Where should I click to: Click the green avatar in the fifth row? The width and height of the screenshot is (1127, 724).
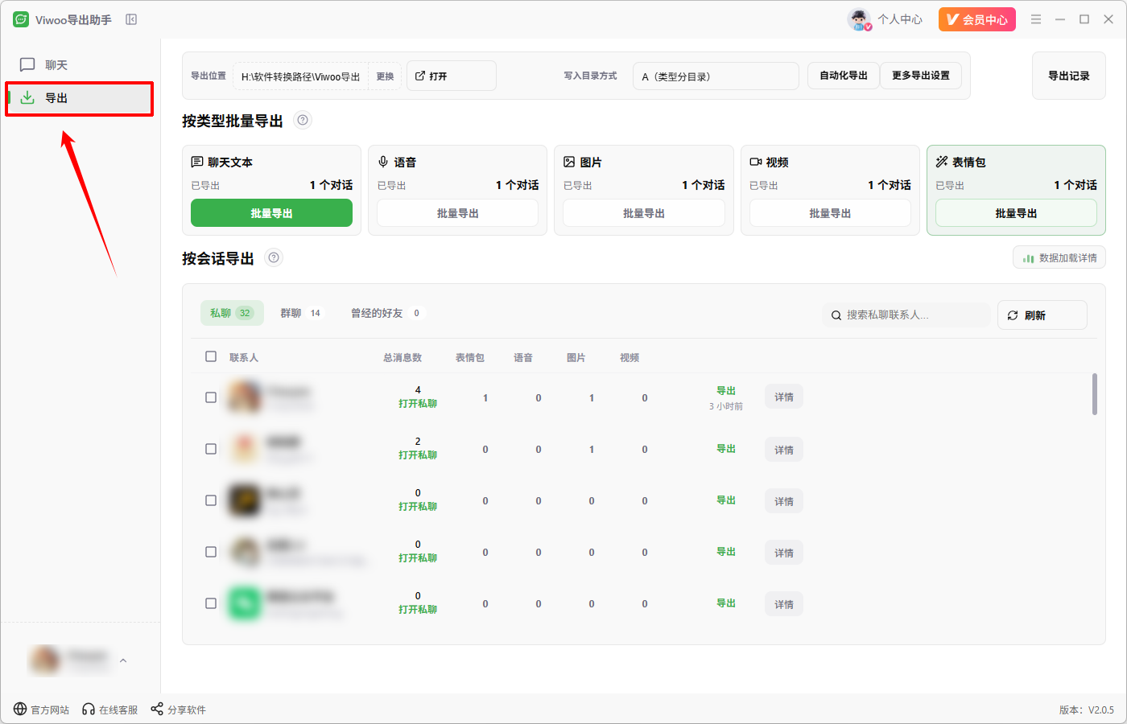click(x=245, y=603)
